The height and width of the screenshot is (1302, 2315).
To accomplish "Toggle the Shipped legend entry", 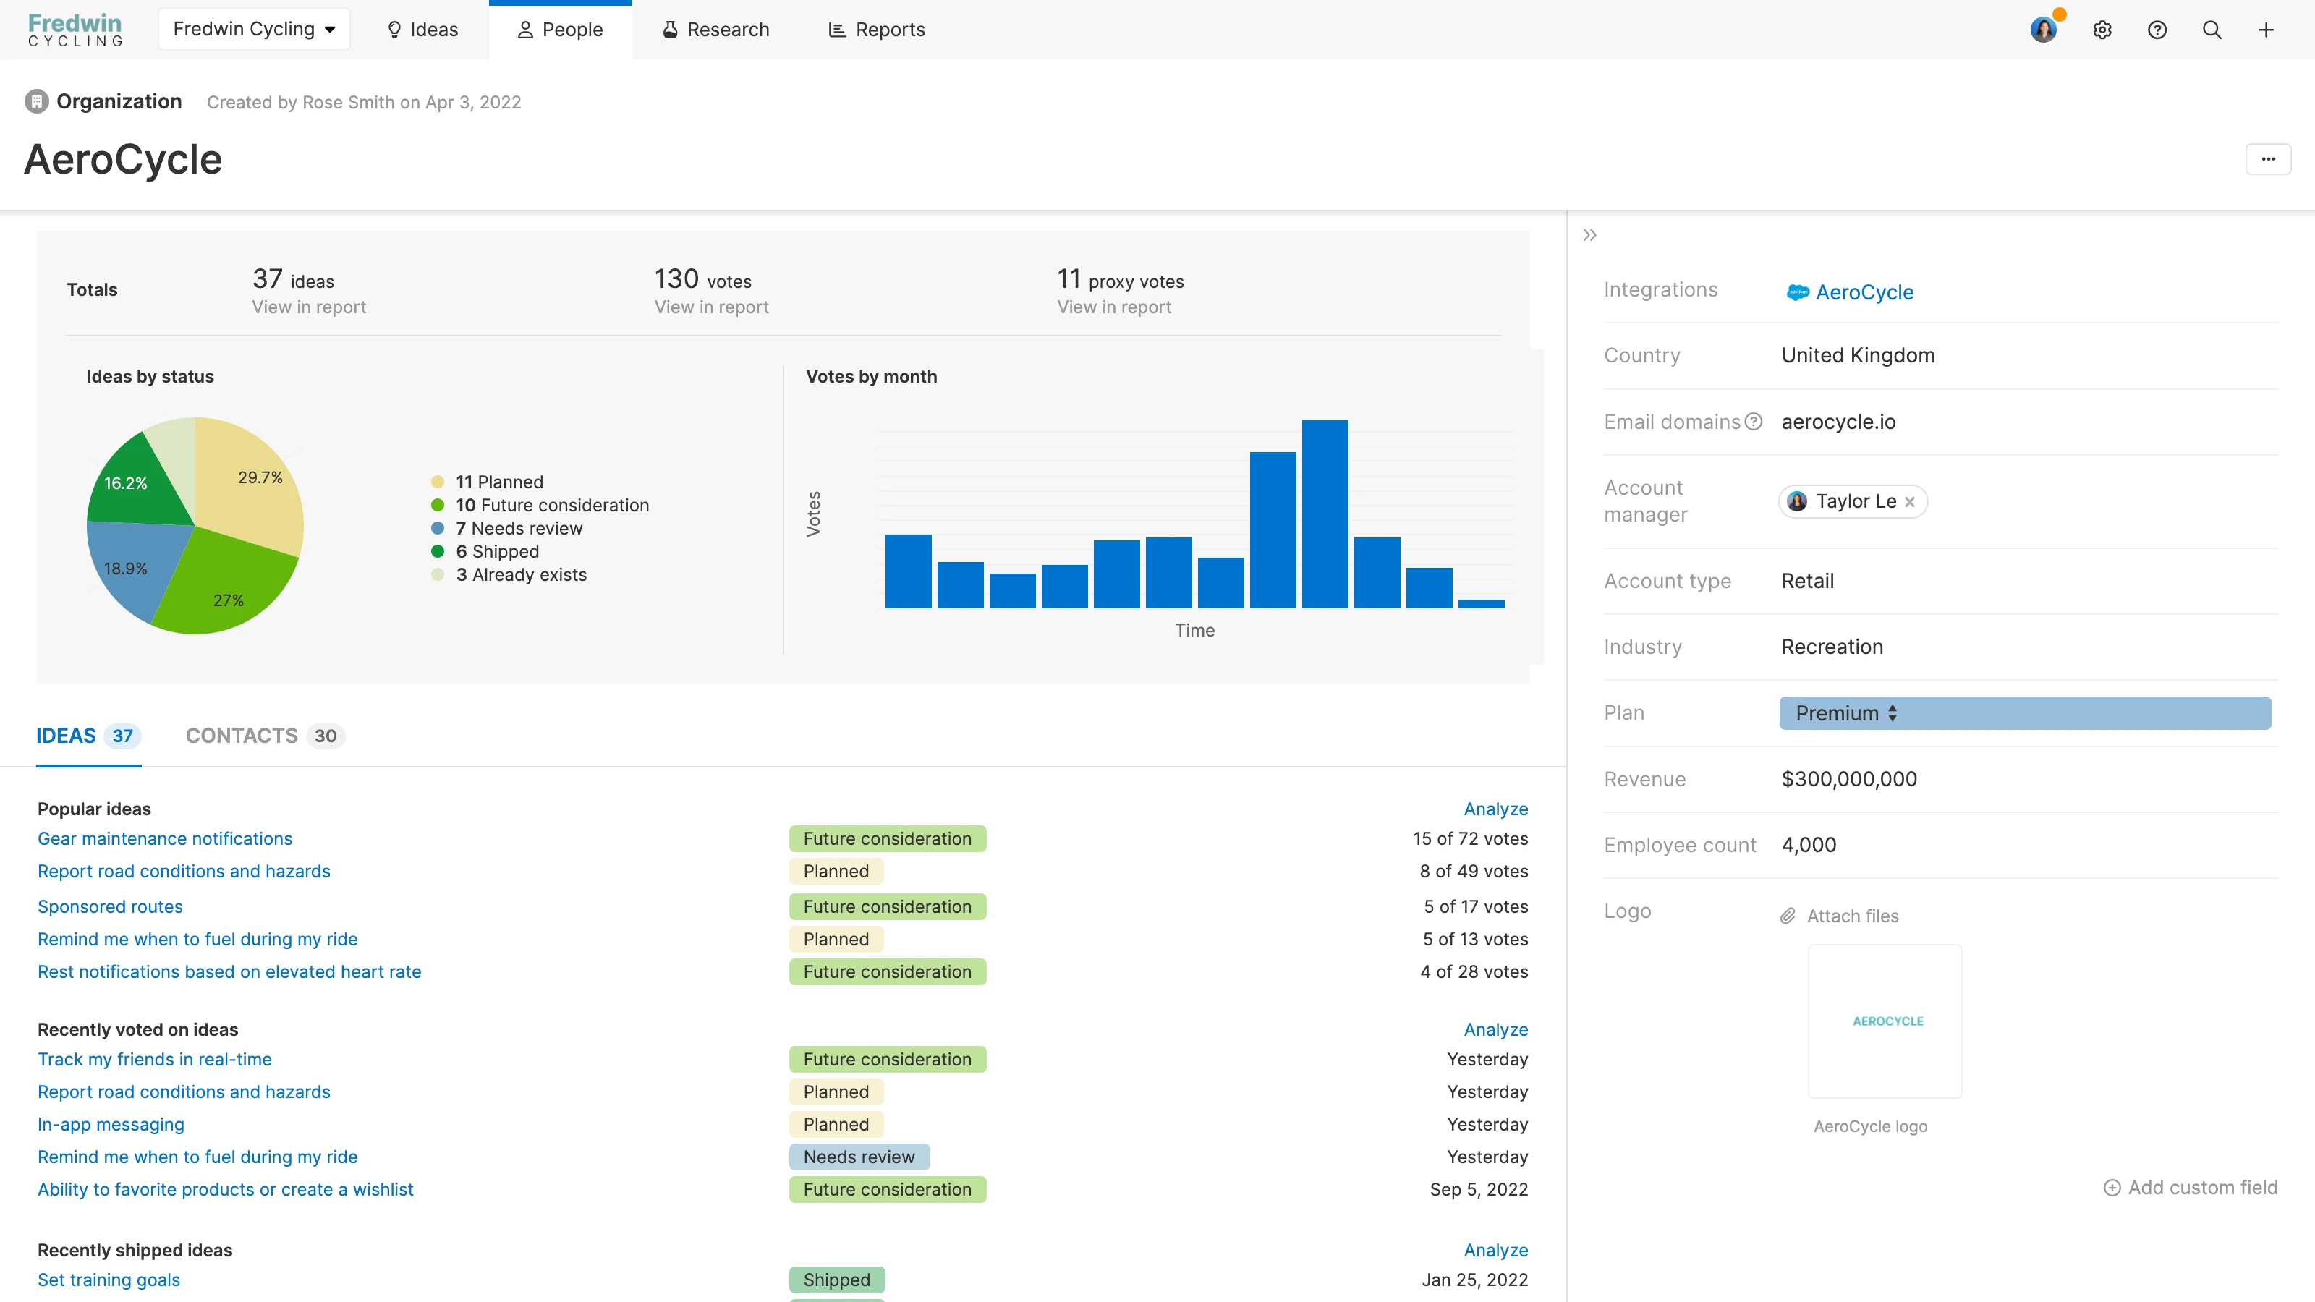I will 497,552.
